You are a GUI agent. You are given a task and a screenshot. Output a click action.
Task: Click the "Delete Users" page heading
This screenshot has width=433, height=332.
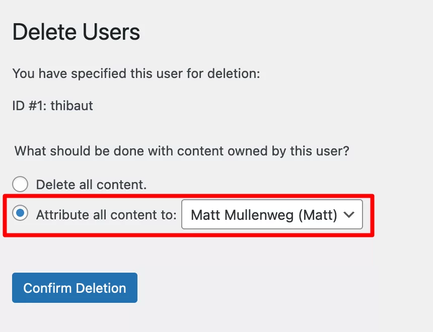point(76,32)
